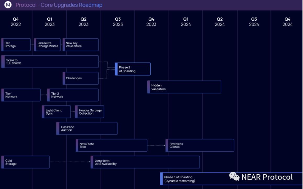
Task: Click the Q3 2023 column header
Action: pyautogui.click(x=118, y=22)
